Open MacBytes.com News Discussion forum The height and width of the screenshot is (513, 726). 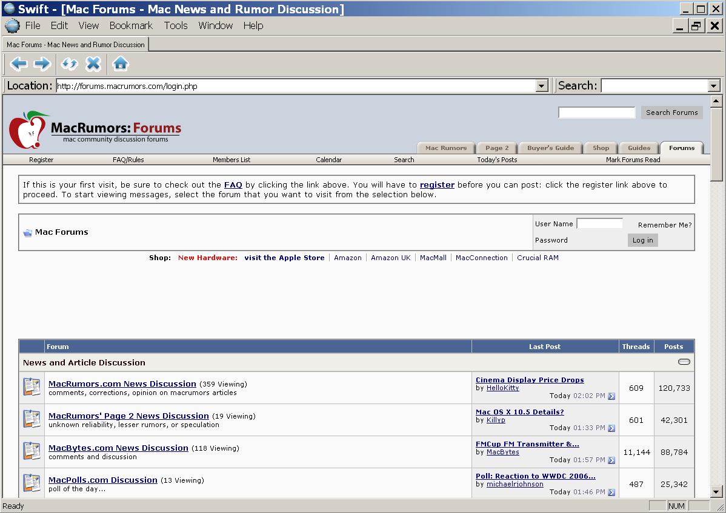(119, 448)
